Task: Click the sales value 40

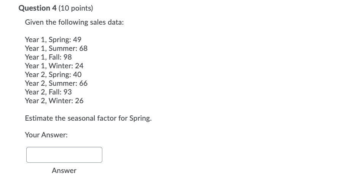Action: 77,75
